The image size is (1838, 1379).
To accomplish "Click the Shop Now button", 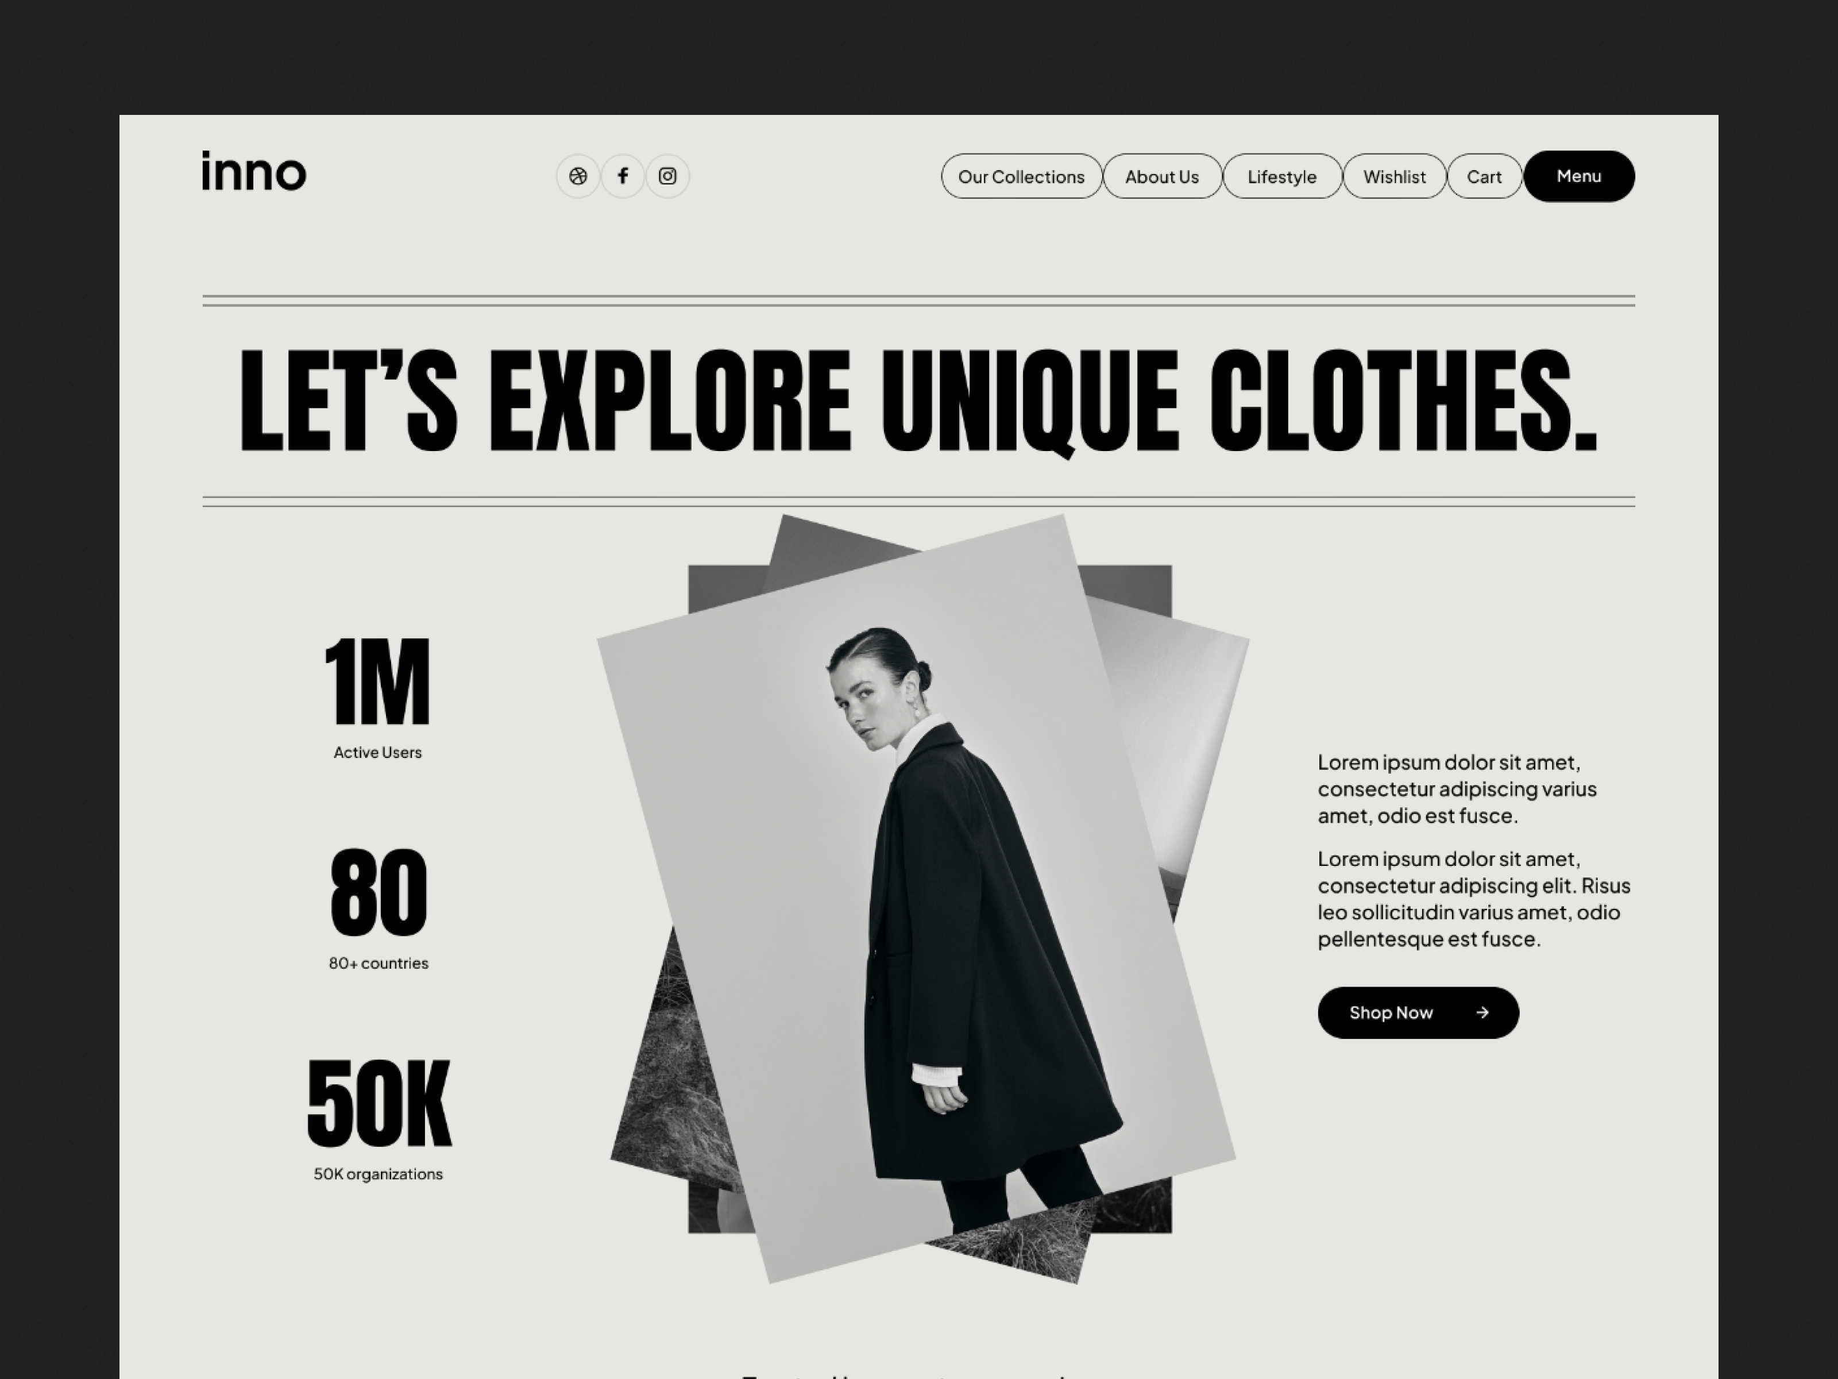I will coord(1418,1012).
